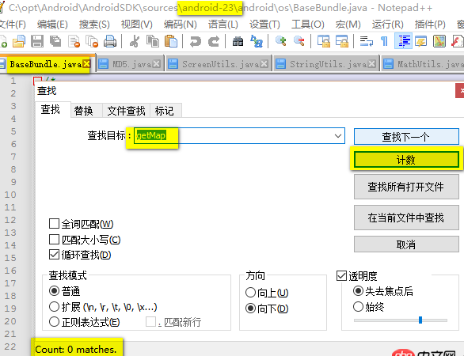This screenshot has height=356, width=464.
Task: Select 始终 always transparent option
Action: pyautogui.click(x=358, y=307)
